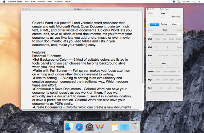The image size is (204, 133).
Task: Click the Colorful Word dock icon
Action: 100,127
